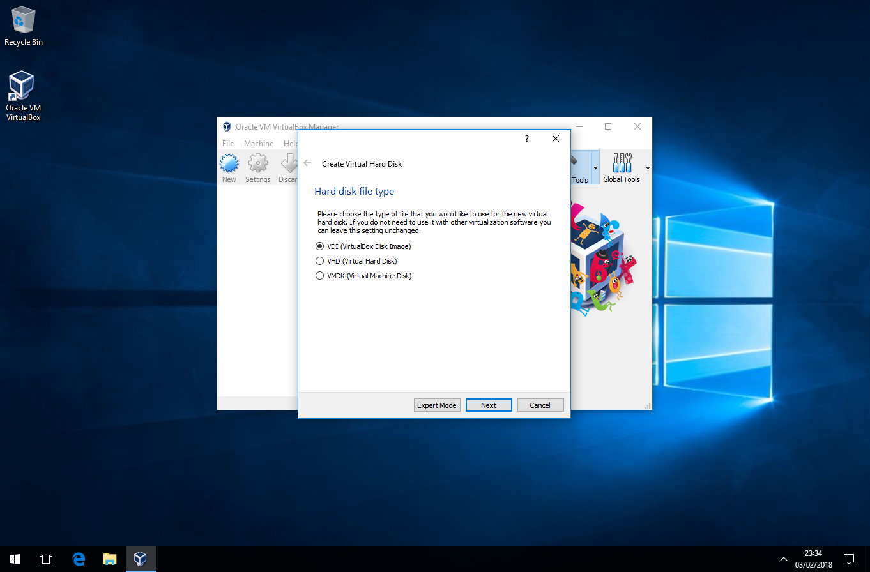The image size is (870, 572).
Task: Cancel the Create Virtual Hard Disk dialog
Action: click(x=540, y=405)
